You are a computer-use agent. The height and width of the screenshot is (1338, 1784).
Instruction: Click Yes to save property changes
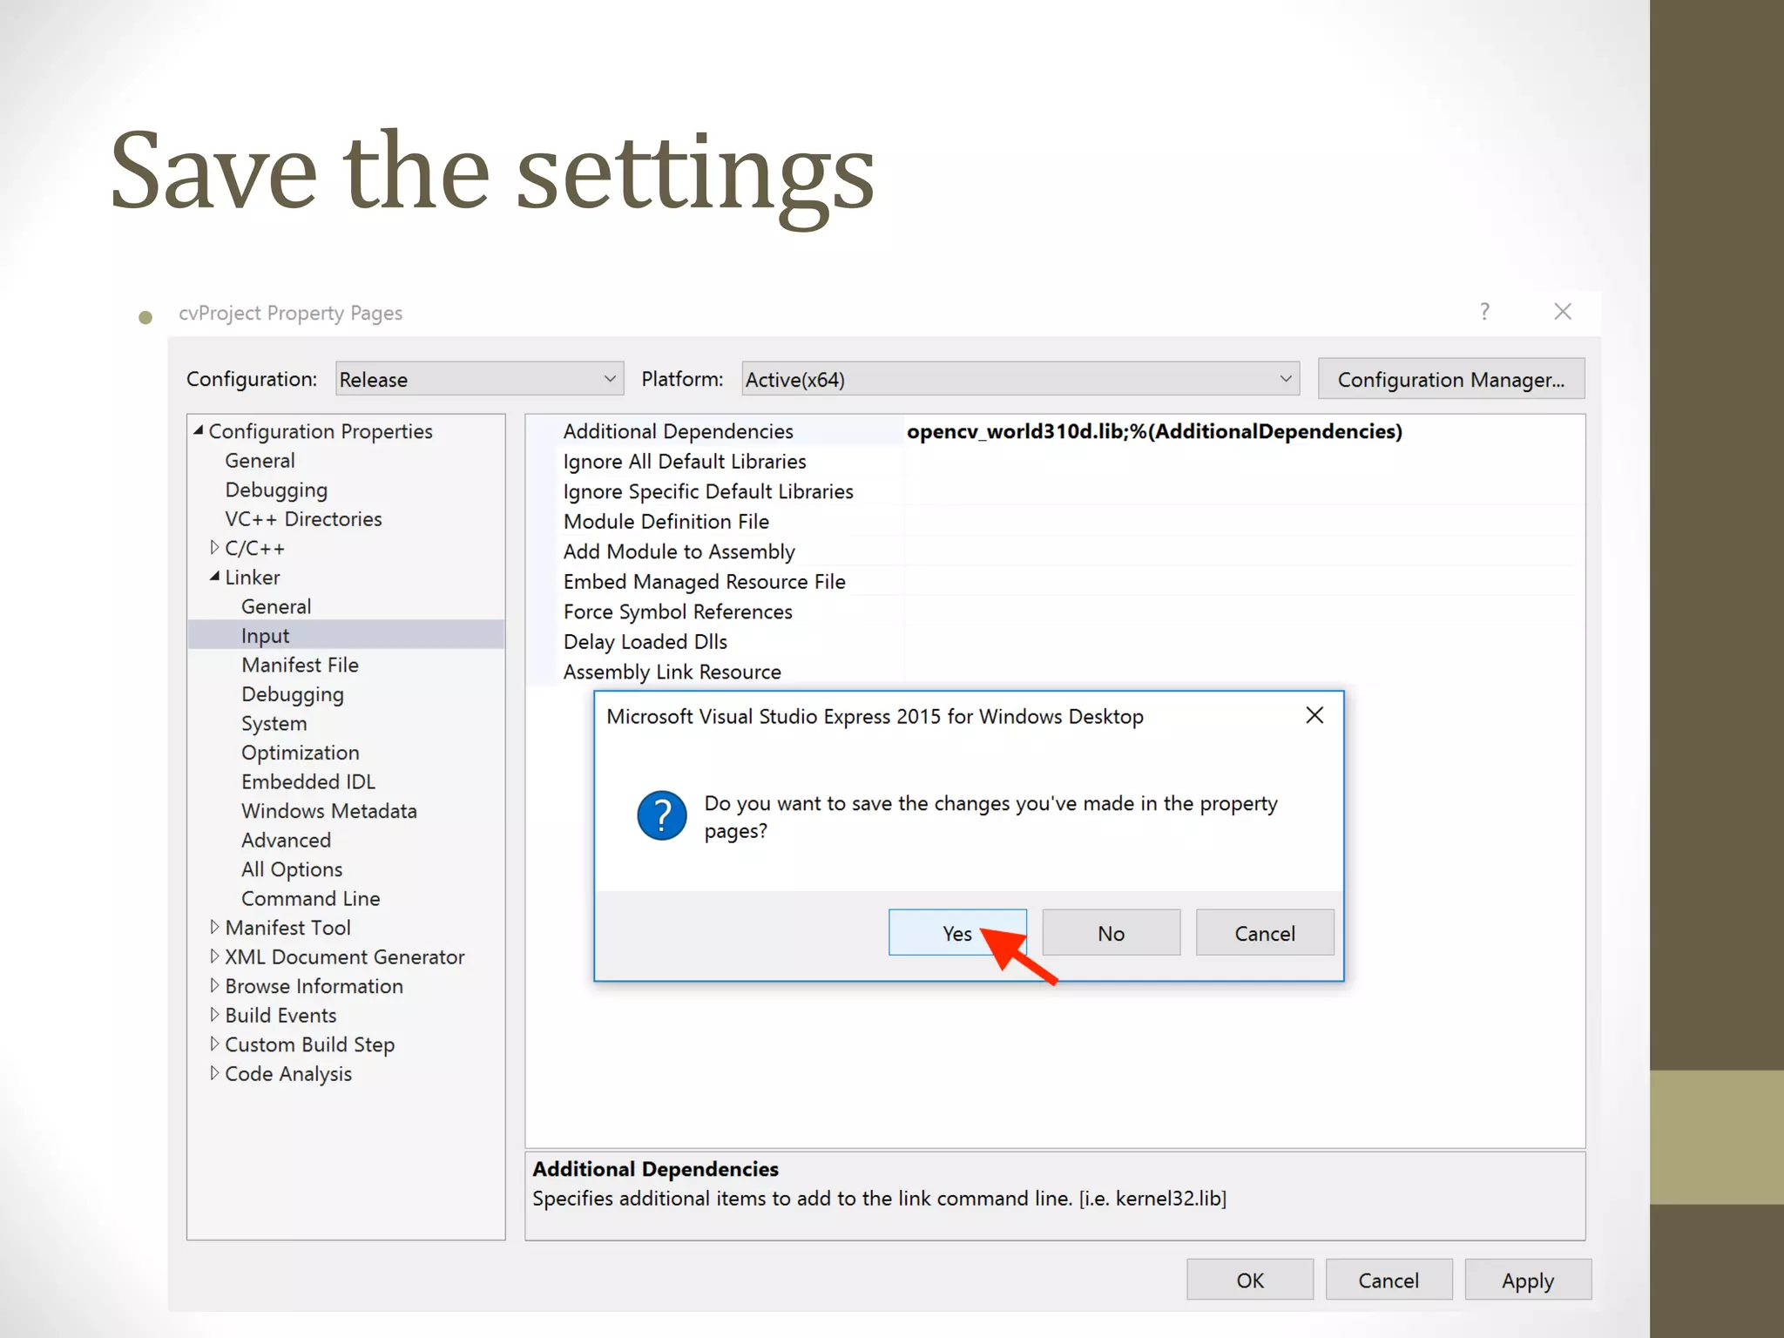click(x=956, y=933)
